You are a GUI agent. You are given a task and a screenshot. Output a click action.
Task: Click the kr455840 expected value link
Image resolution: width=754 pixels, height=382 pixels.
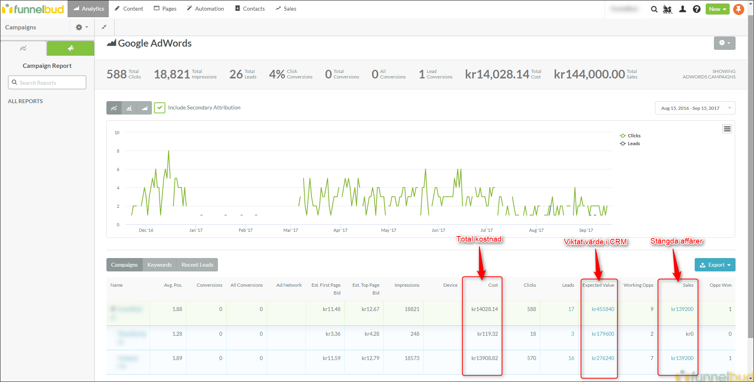[x=603, y=309]
